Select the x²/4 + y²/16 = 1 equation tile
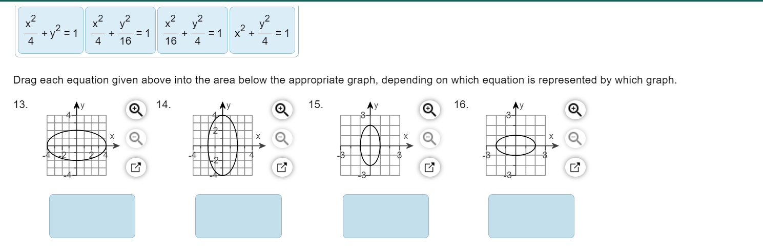Image resolution: width=763 pixels, height=252 pixels. click(x=120, y=30)
